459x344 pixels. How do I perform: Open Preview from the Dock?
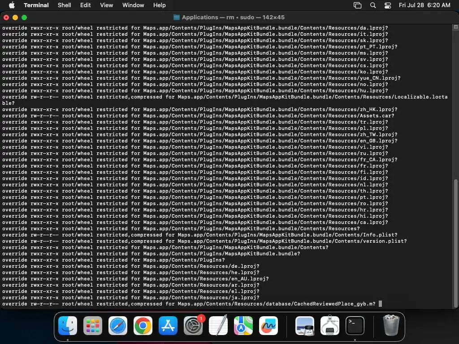(305, 326)
